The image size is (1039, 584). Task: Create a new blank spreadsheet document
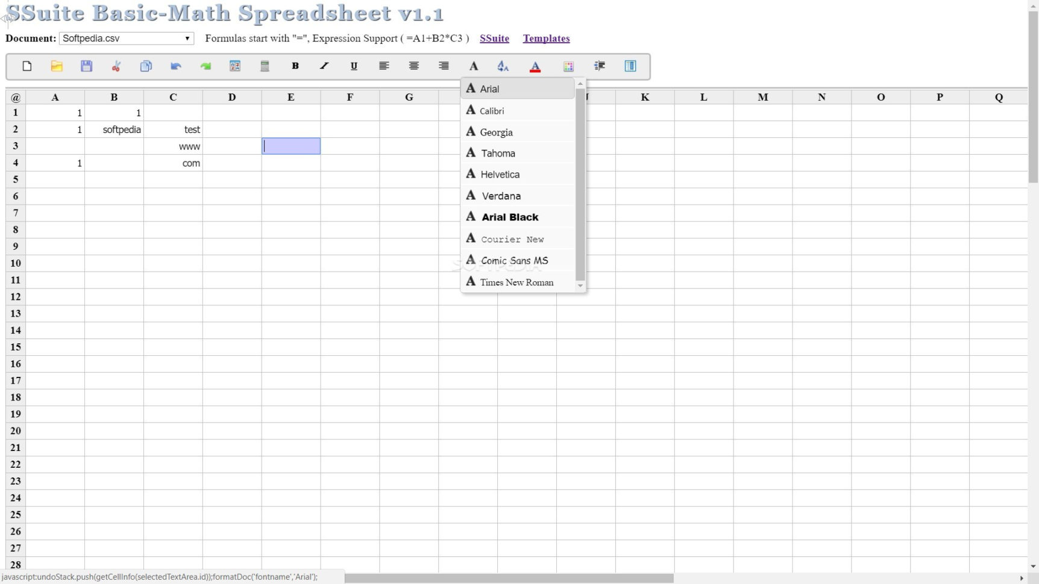tap(27, 66)
